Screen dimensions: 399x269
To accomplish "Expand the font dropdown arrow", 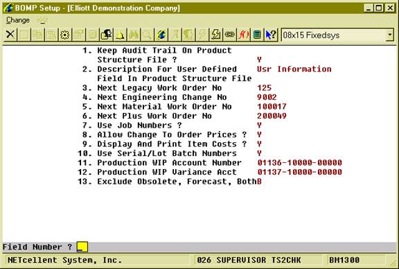I will coord(389,35).
